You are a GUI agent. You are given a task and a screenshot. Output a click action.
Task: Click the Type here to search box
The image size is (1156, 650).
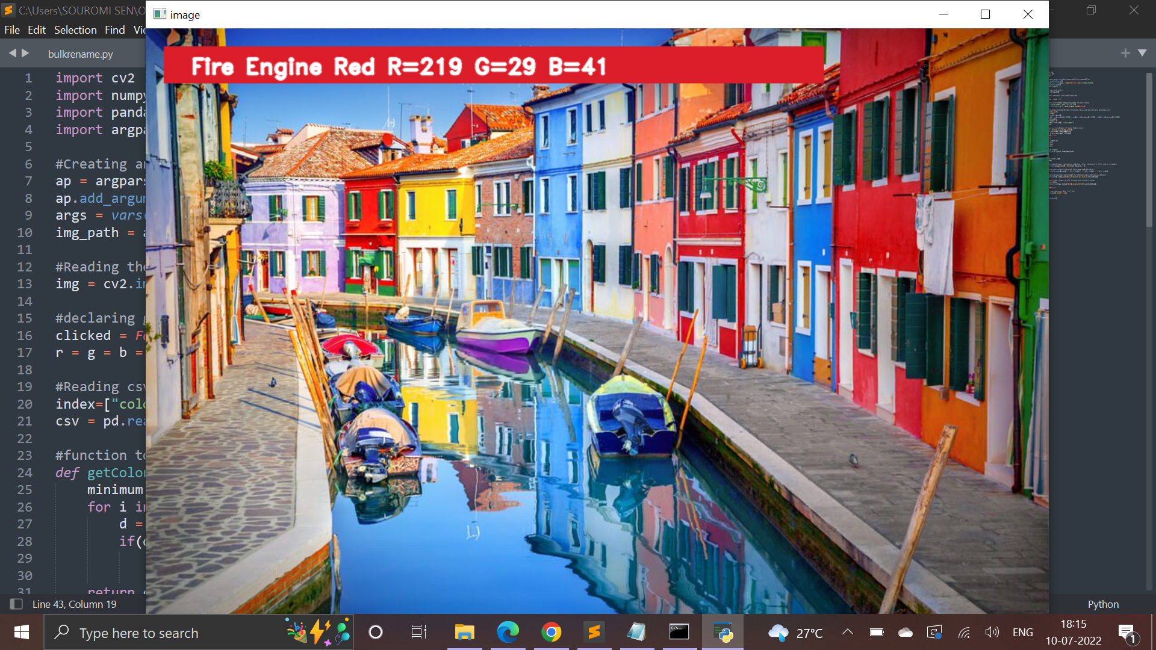point(199,633)
